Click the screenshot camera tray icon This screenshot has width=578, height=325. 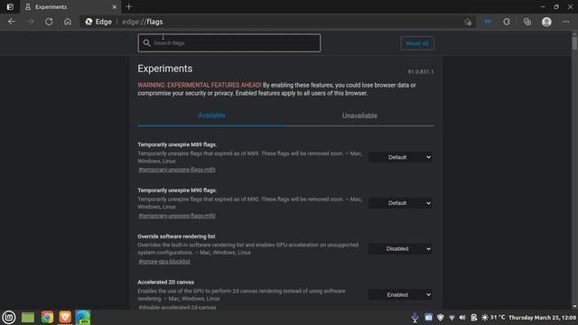tap(428, 317)
